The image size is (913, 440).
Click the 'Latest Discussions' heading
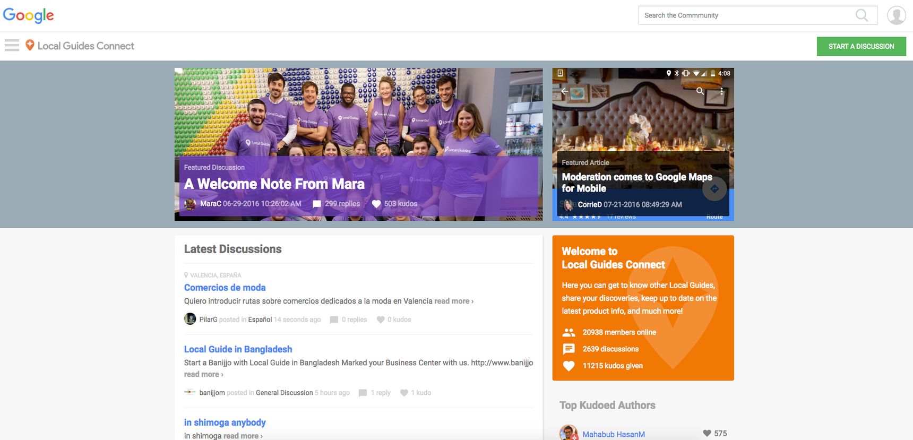233,249
